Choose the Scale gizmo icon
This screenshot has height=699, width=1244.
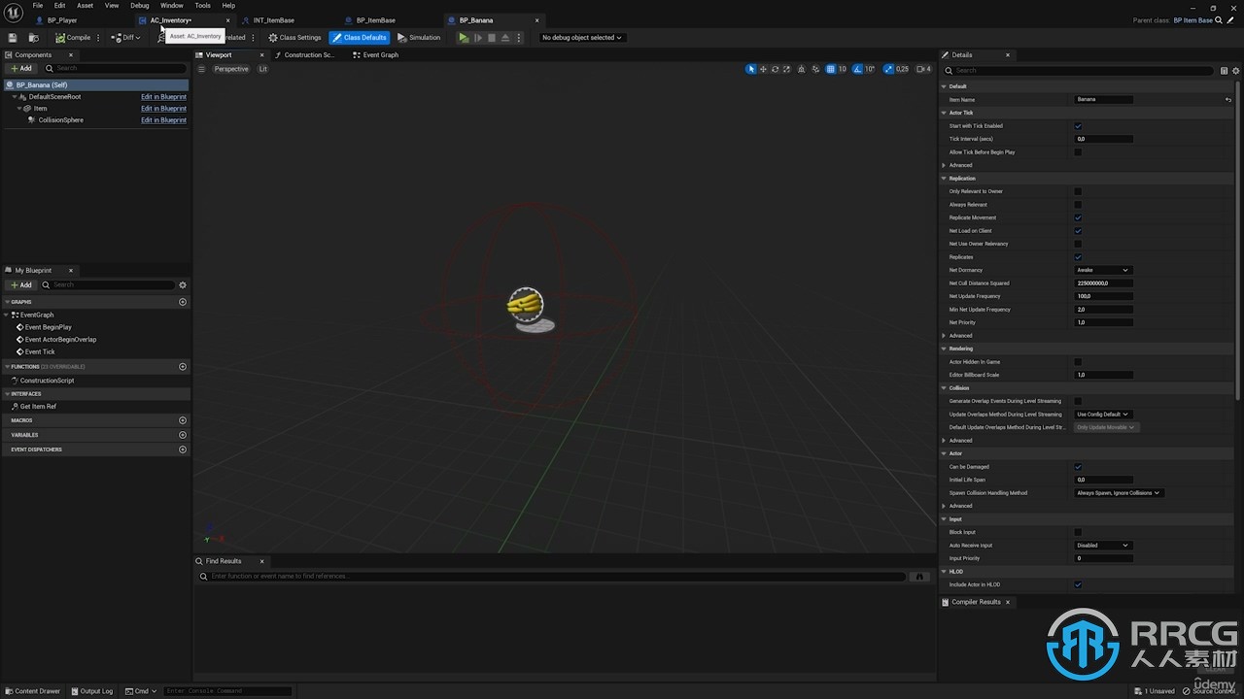pos(786,69)
